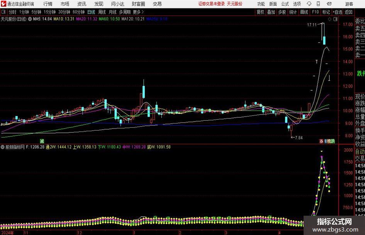Screen dimensions: 365x235
Task: Select the 日线 period tab
Action: click(x=91, y=12)
